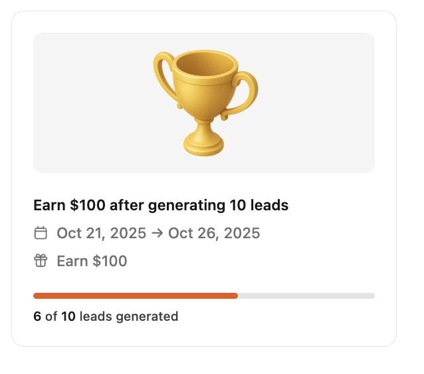Screen dimensions: 424x374
Task: Open the "Earn $100 after generating 10 leads" title
Action: coord(161,205)
